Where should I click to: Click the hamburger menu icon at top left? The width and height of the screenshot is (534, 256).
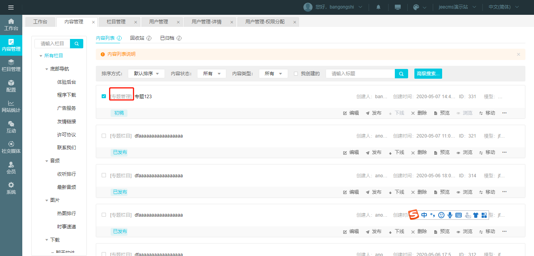(11, 7)
